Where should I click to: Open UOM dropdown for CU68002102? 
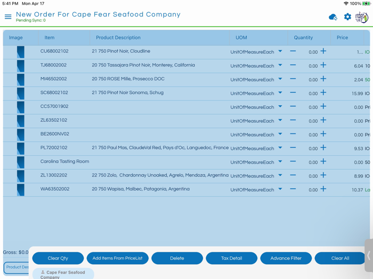(x=280, y=51)
